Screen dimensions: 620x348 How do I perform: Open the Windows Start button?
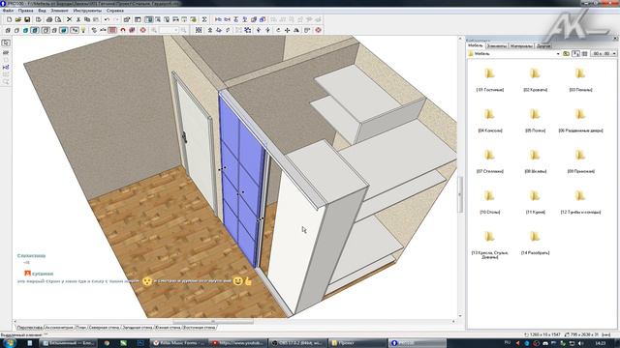click(x=9, y=342)
